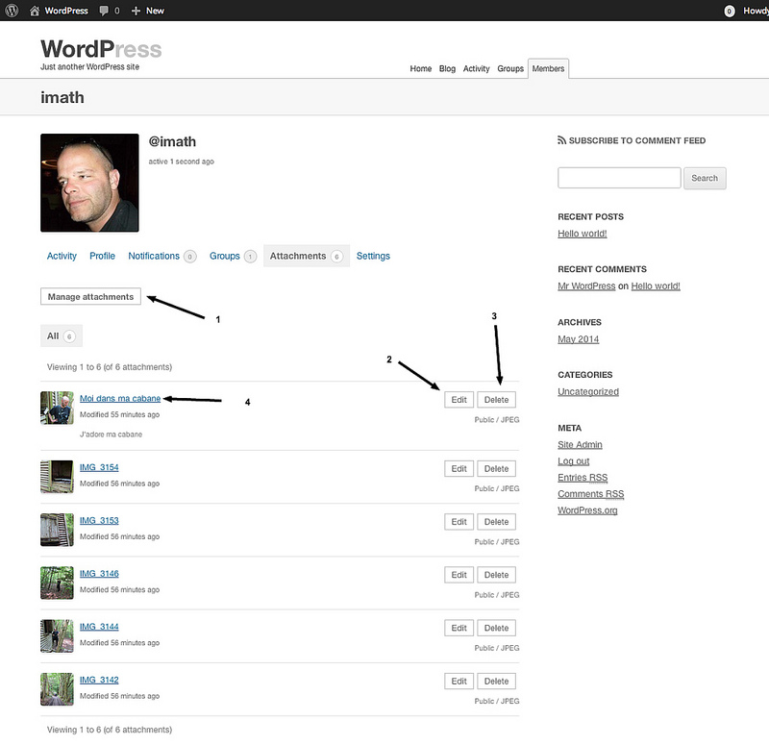
Task: Click the sidebar Search button
Action: [x=705, y=178]
